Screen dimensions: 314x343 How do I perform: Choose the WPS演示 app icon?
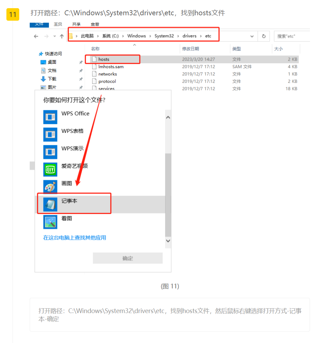[50, 152]
